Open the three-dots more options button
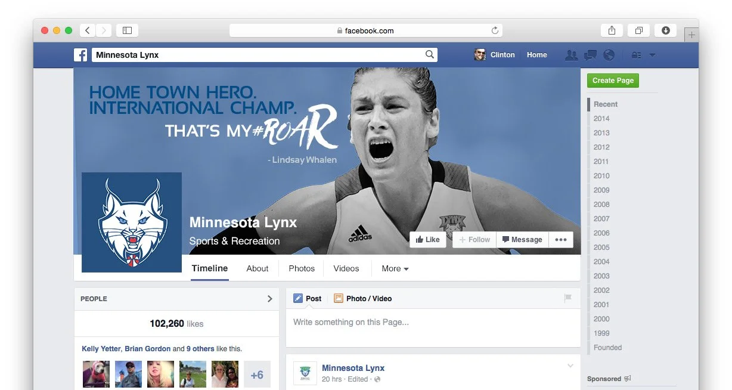This screenshot has height=390, width=732. (x=560, y=240)
